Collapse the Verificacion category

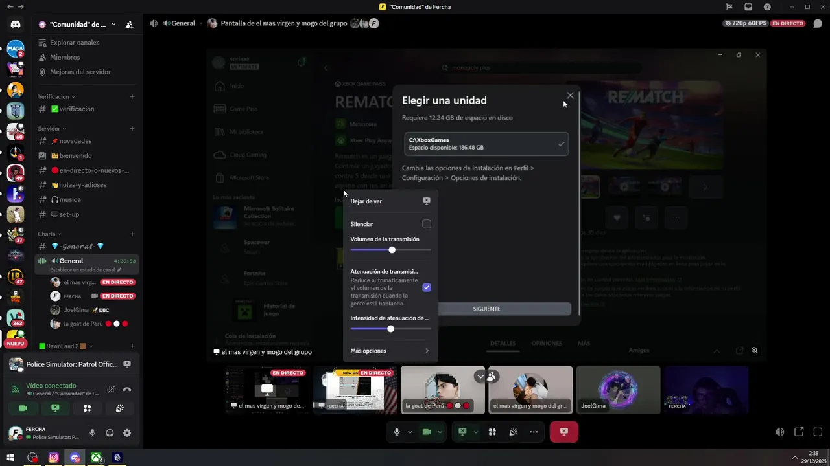tap(56, 97)
